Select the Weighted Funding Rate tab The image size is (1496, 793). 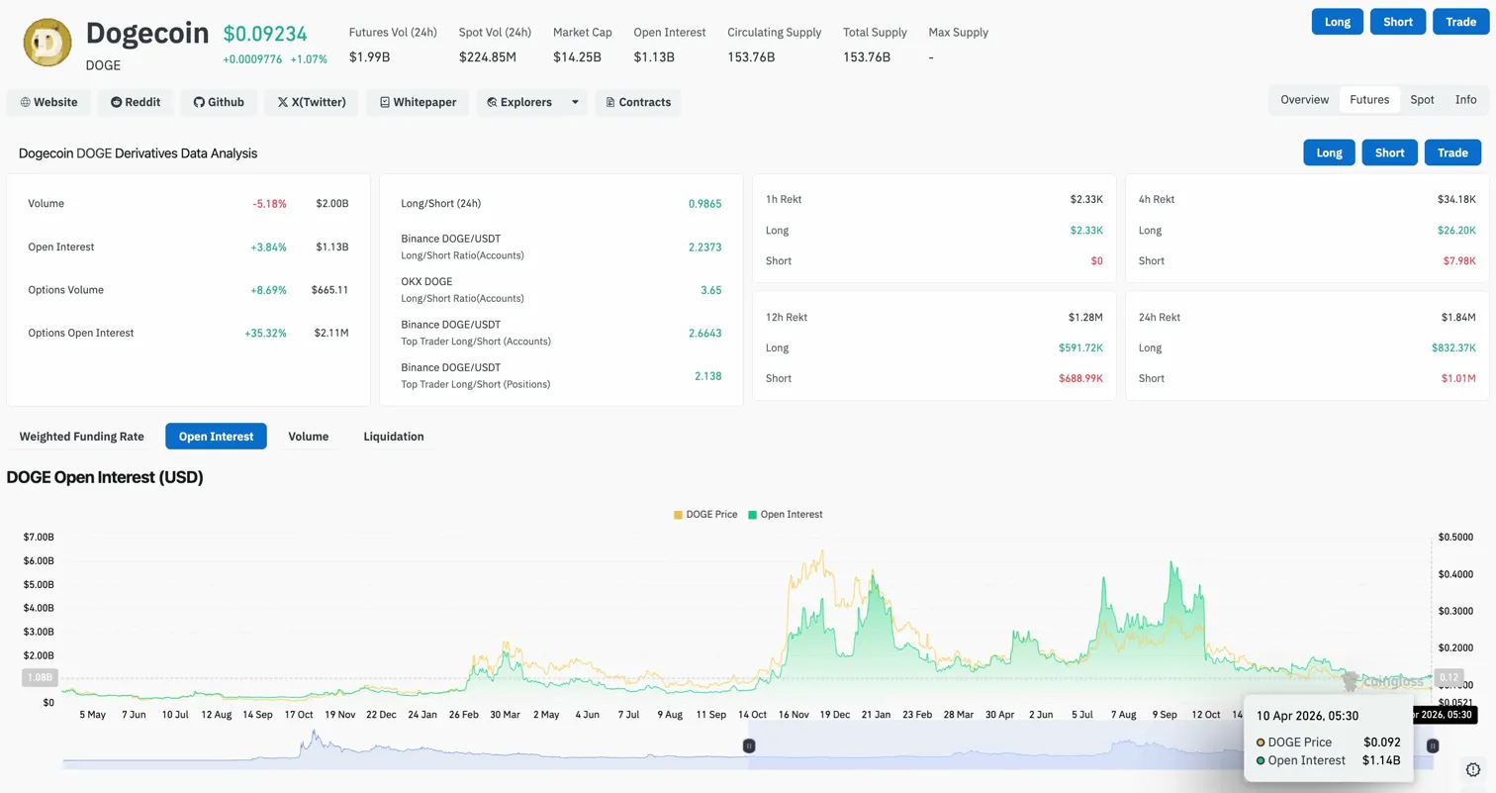point(80,436)
